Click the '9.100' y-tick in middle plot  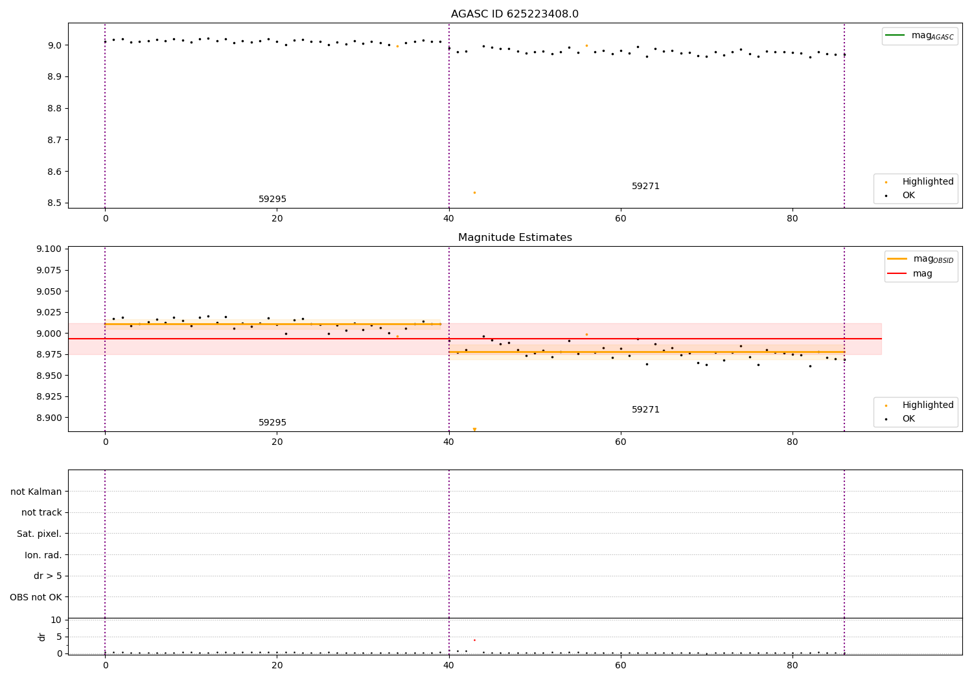coord(50,249)
